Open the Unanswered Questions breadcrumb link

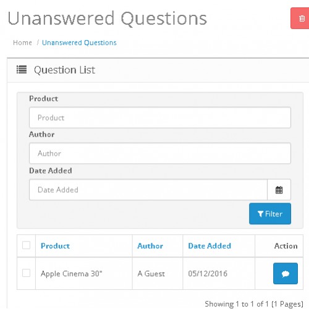(79, 43)
